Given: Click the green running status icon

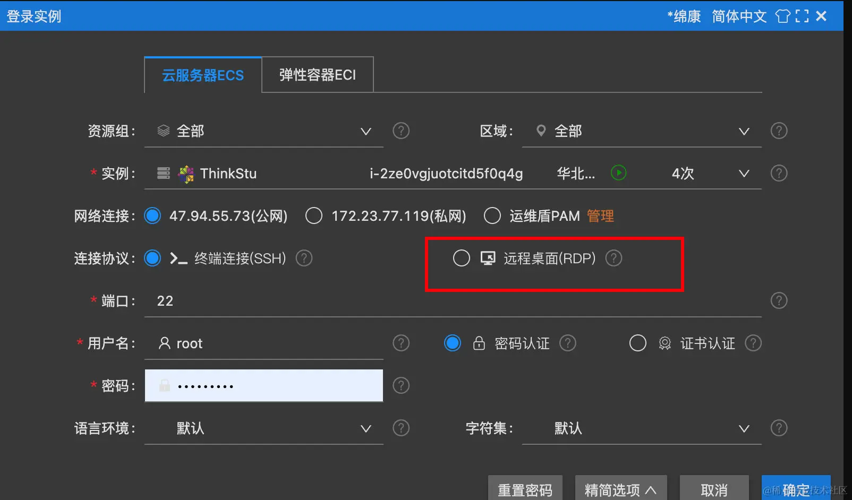Looking at the screenshot, I should pos(619,173).
